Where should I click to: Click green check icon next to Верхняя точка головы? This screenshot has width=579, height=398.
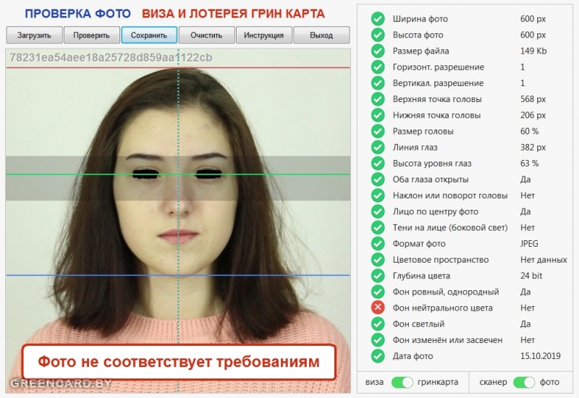pos(378,99)
